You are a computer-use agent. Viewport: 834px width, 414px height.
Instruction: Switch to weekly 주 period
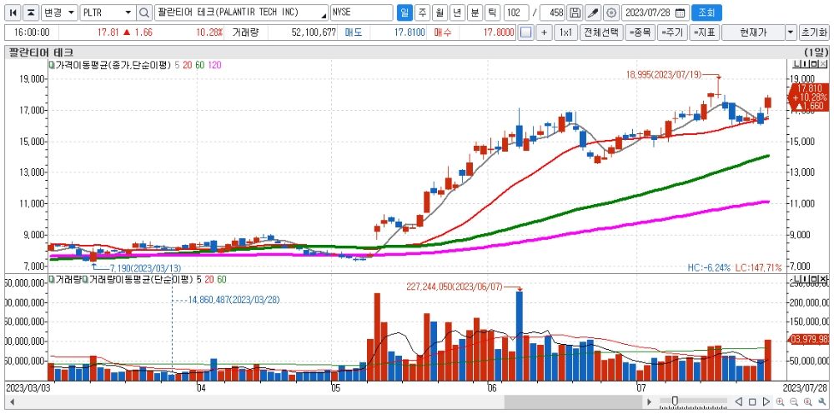point(422,12)
